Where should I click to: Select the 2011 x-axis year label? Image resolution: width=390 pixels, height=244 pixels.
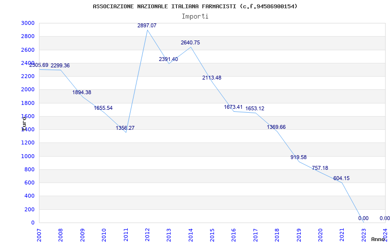tap(126, 235)
